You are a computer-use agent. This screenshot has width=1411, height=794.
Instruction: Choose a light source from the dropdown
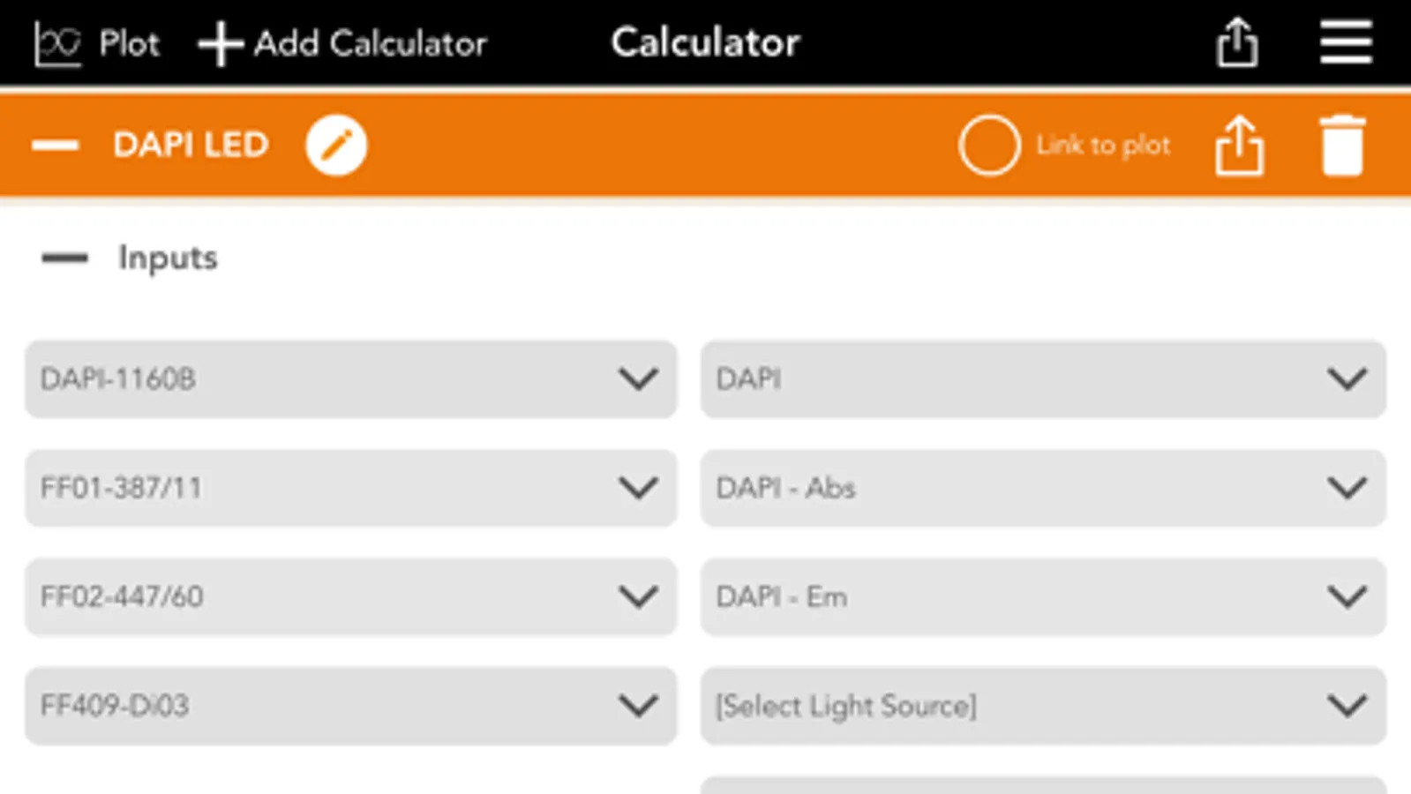click(1043, 706)
